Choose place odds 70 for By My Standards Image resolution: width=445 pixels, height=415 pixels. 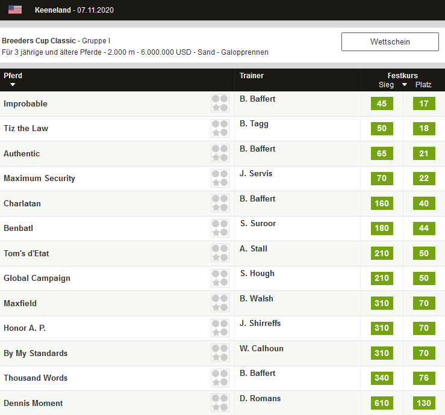pyautogui.click(x=424, y=353)
